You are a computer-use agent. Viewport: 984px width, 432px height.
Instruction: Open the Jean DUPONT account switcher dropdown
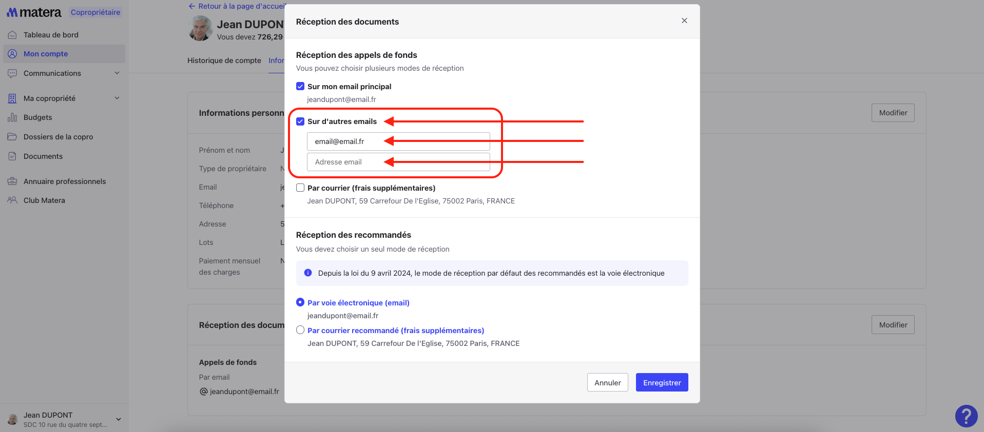pos(119,419)
